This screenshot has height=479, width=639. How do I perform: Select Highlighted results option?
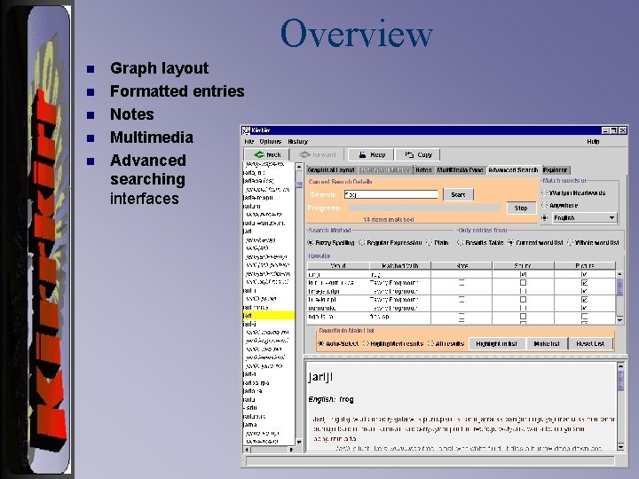366,344
